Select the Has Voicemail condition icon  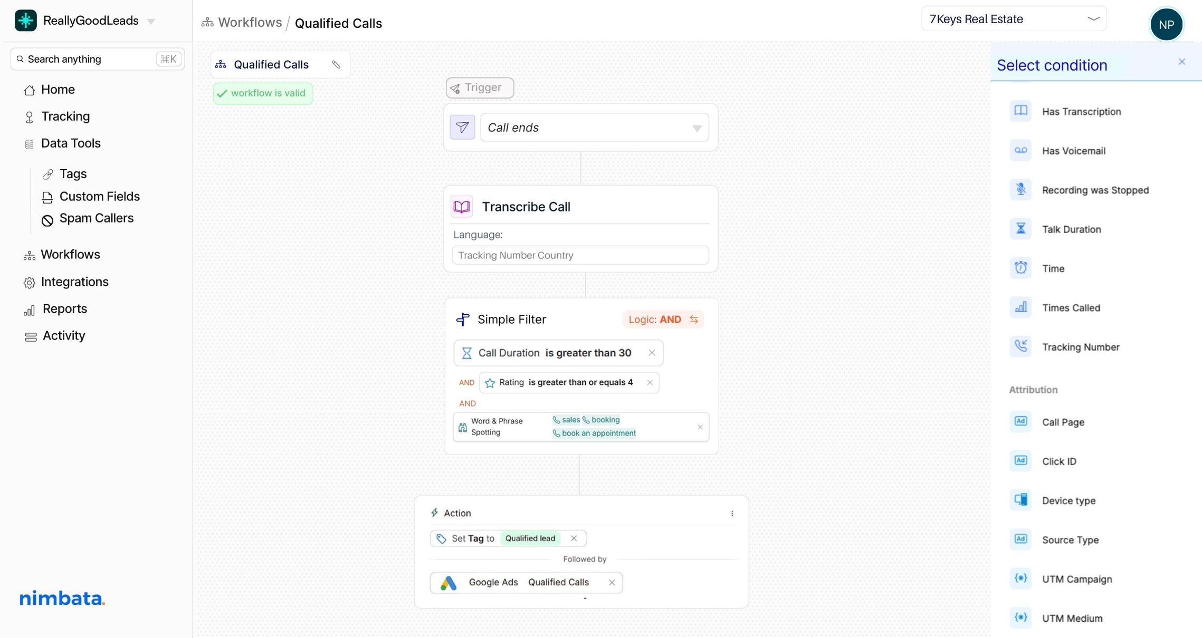click(x=1020, y=150)
